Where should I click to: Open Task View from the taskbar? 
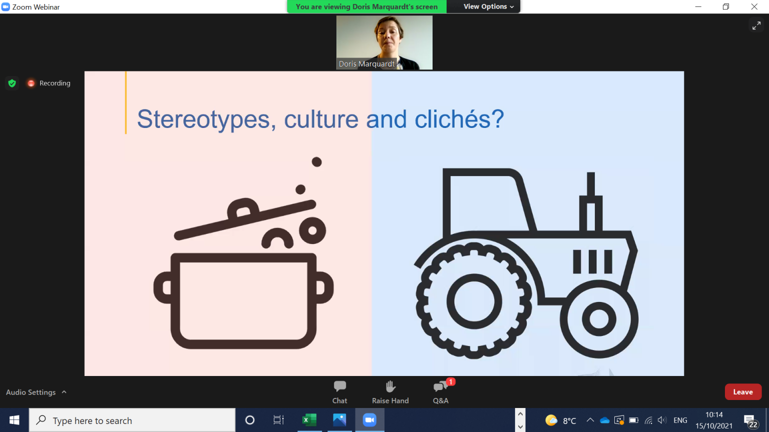coord(278,420)
